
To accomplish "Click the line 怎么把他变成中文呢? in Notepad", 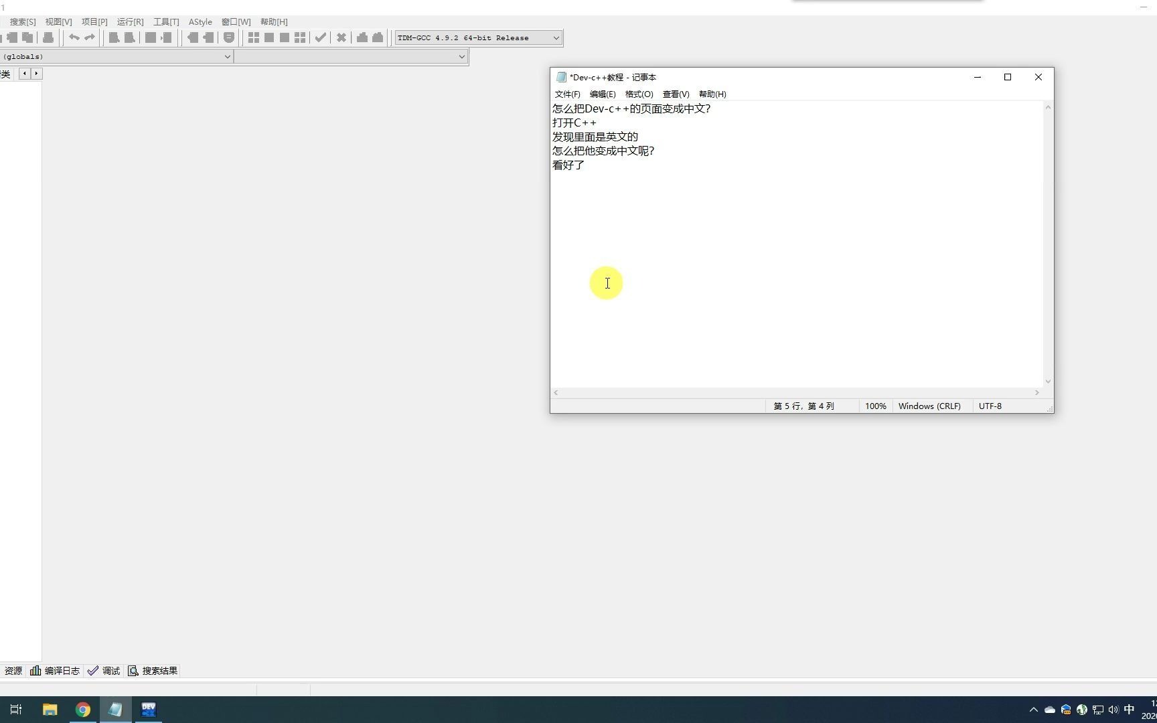I will click(x=603, y=151).
